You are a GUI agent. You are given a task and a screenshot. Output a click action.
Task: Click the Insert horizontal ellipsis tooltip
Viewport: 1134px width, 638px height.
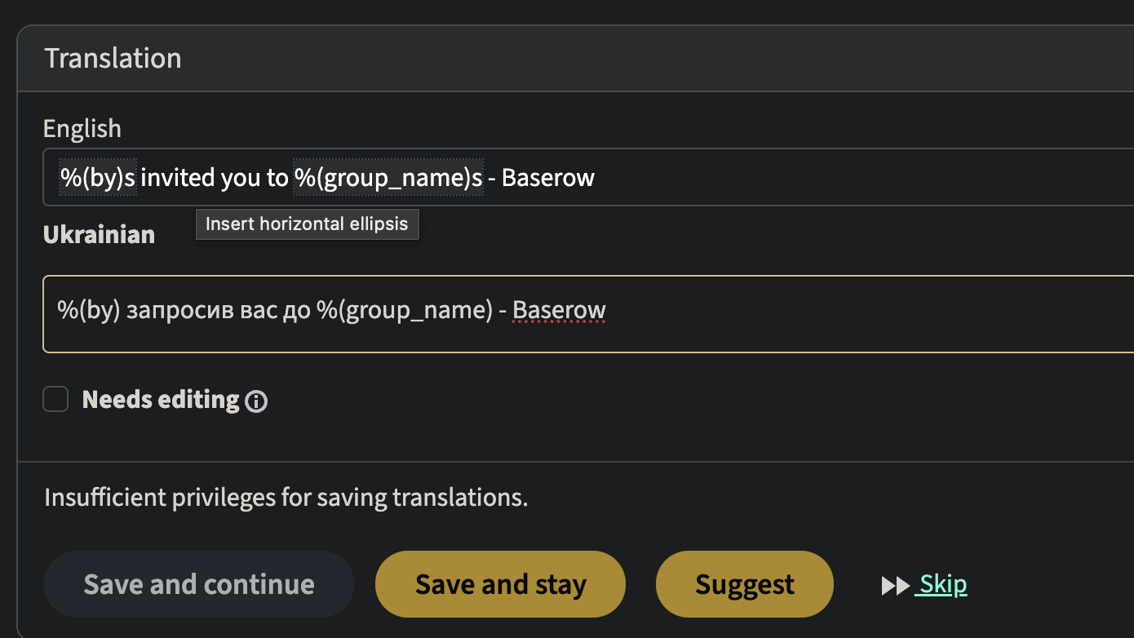click(307, 224)
